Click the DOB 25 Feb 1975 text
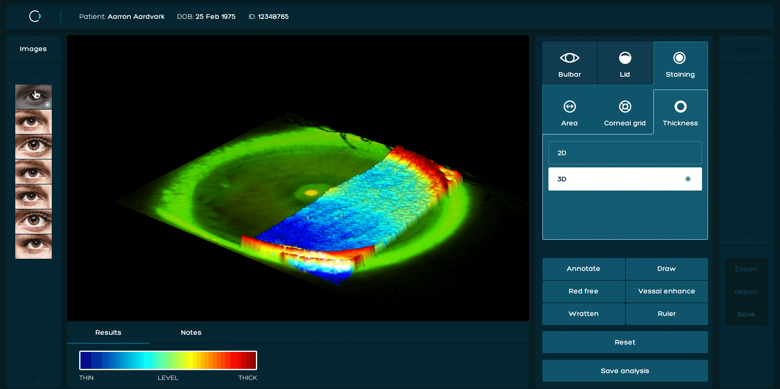The height and width of the screenshot is (389, 780). (206, 16)
